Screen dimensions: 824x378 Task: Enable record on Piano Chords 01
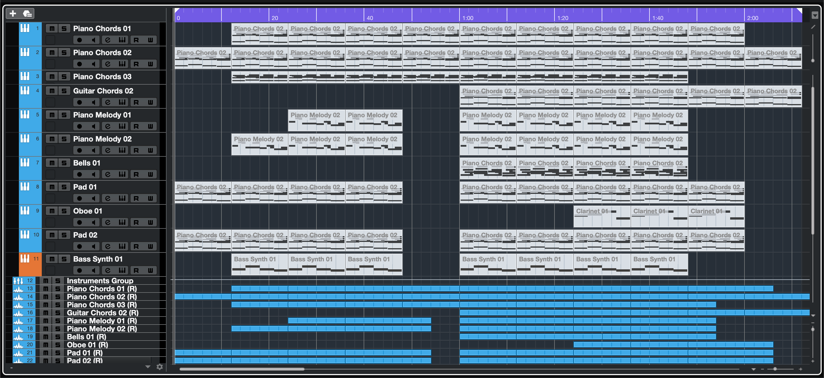tap(79, 40)
